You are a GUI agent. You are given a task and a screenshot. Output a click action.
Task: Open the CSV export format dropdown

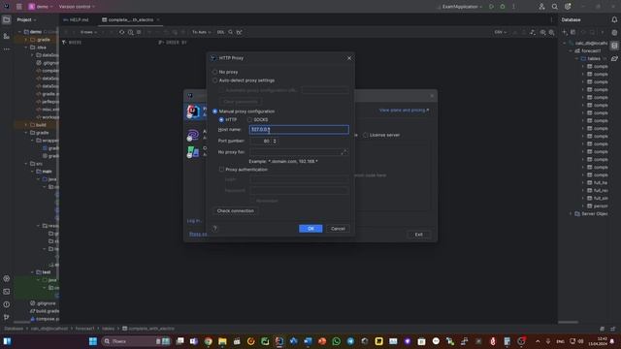(501, 32)
